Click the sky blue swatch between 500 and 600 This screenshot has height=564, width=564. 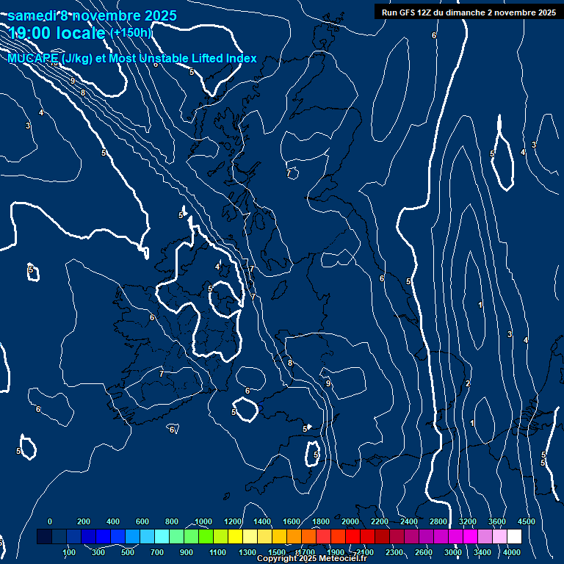pyautogui.click(x=132, y=536)
